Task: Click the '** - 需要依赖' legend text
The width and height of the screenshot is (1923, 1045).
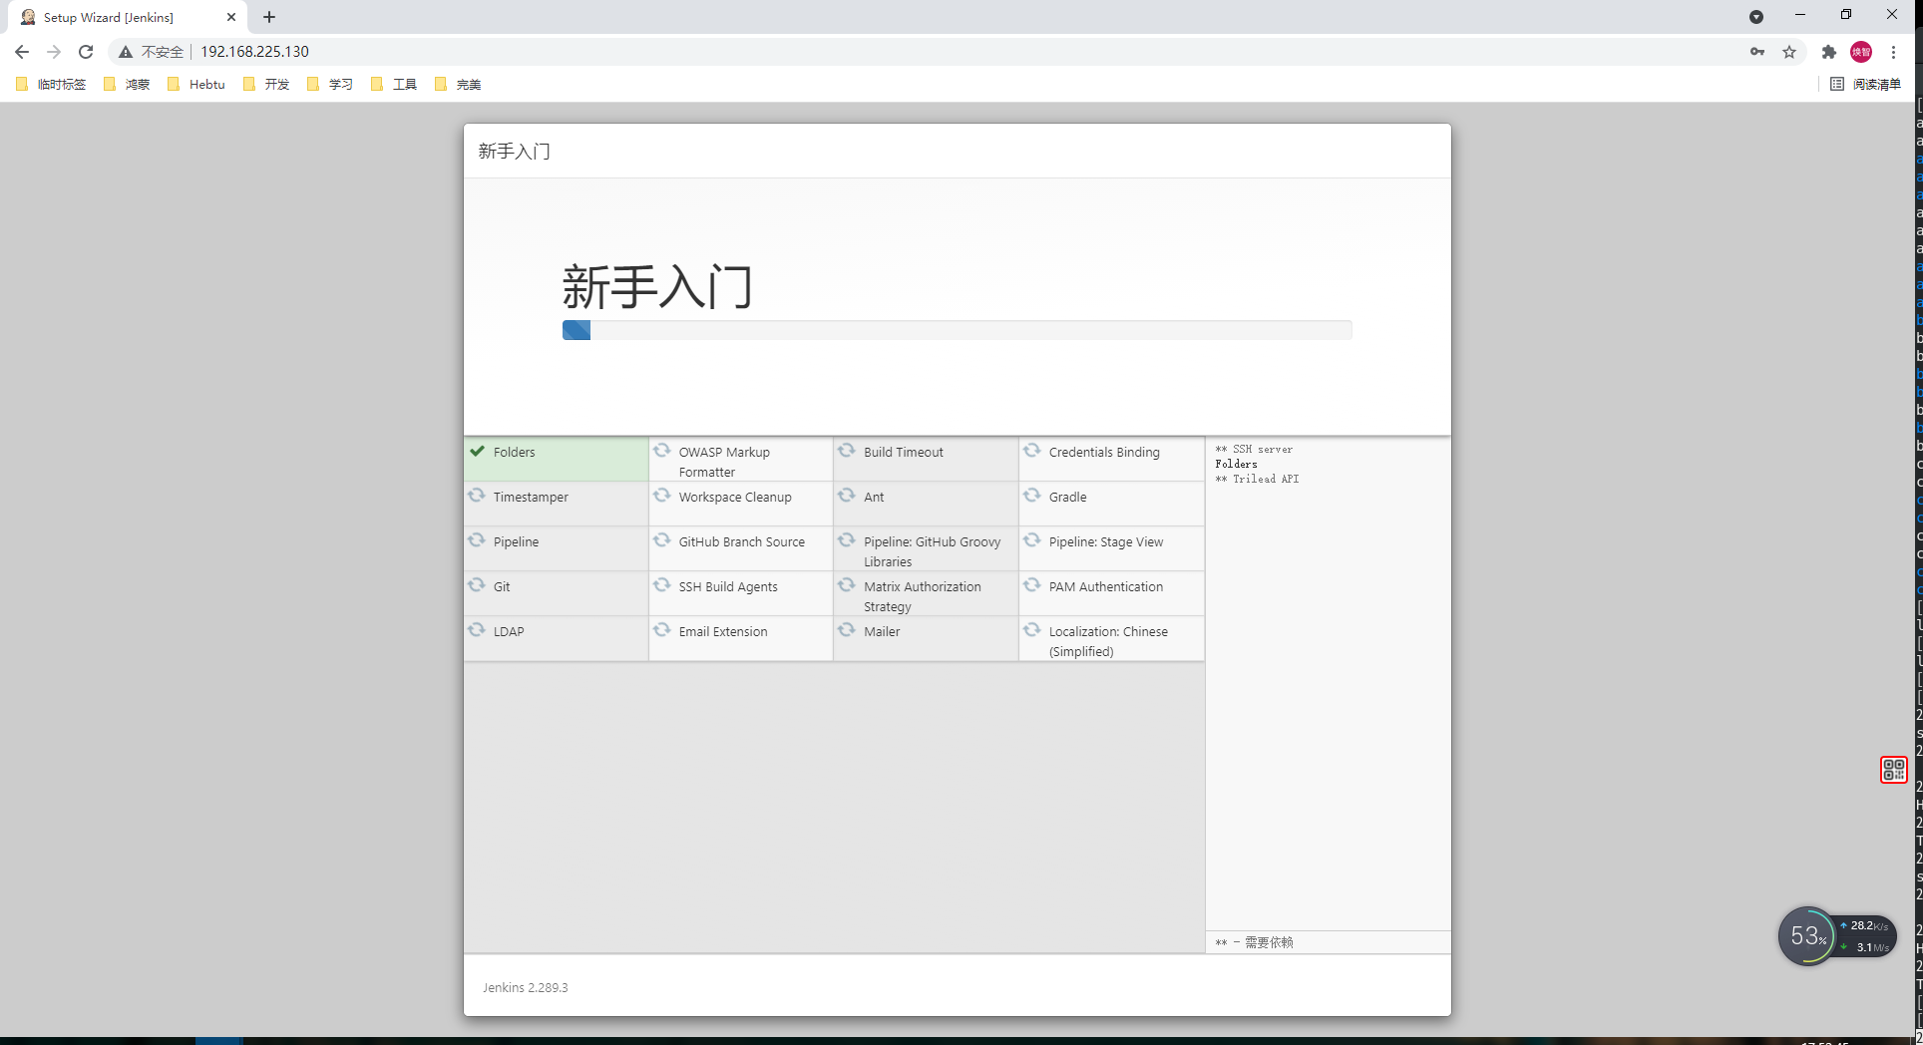Action: tap(1254, 942)
